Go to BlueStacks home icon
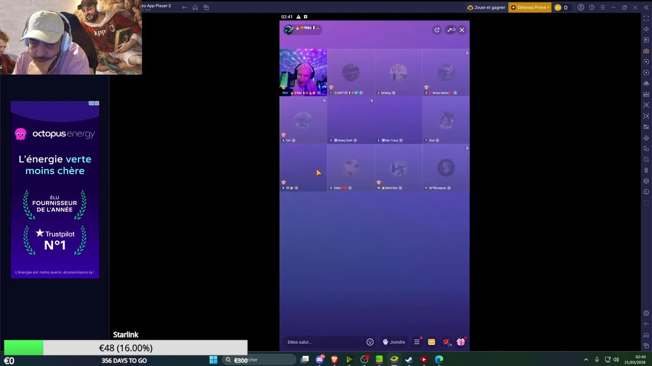This screenshot has height=366, width=652. (x=195, y=8)
